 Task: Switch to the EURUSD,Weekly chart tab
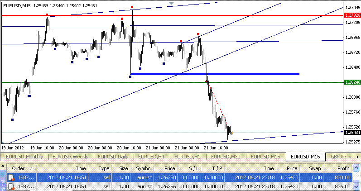pyautogui.click(x=71, y=157)
